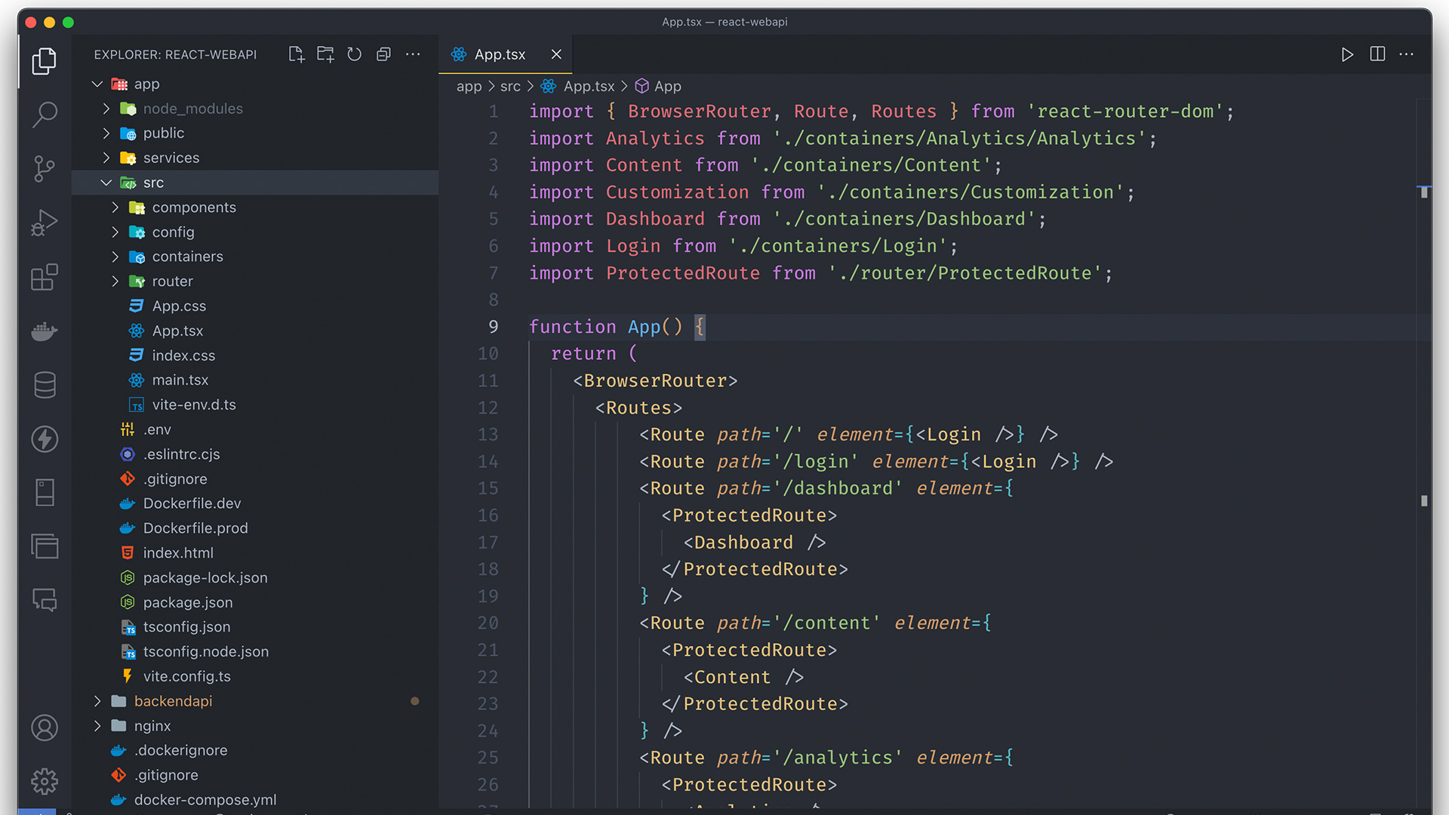
Task: Open vite-env.d.ts file
Action: click(255, 404)
